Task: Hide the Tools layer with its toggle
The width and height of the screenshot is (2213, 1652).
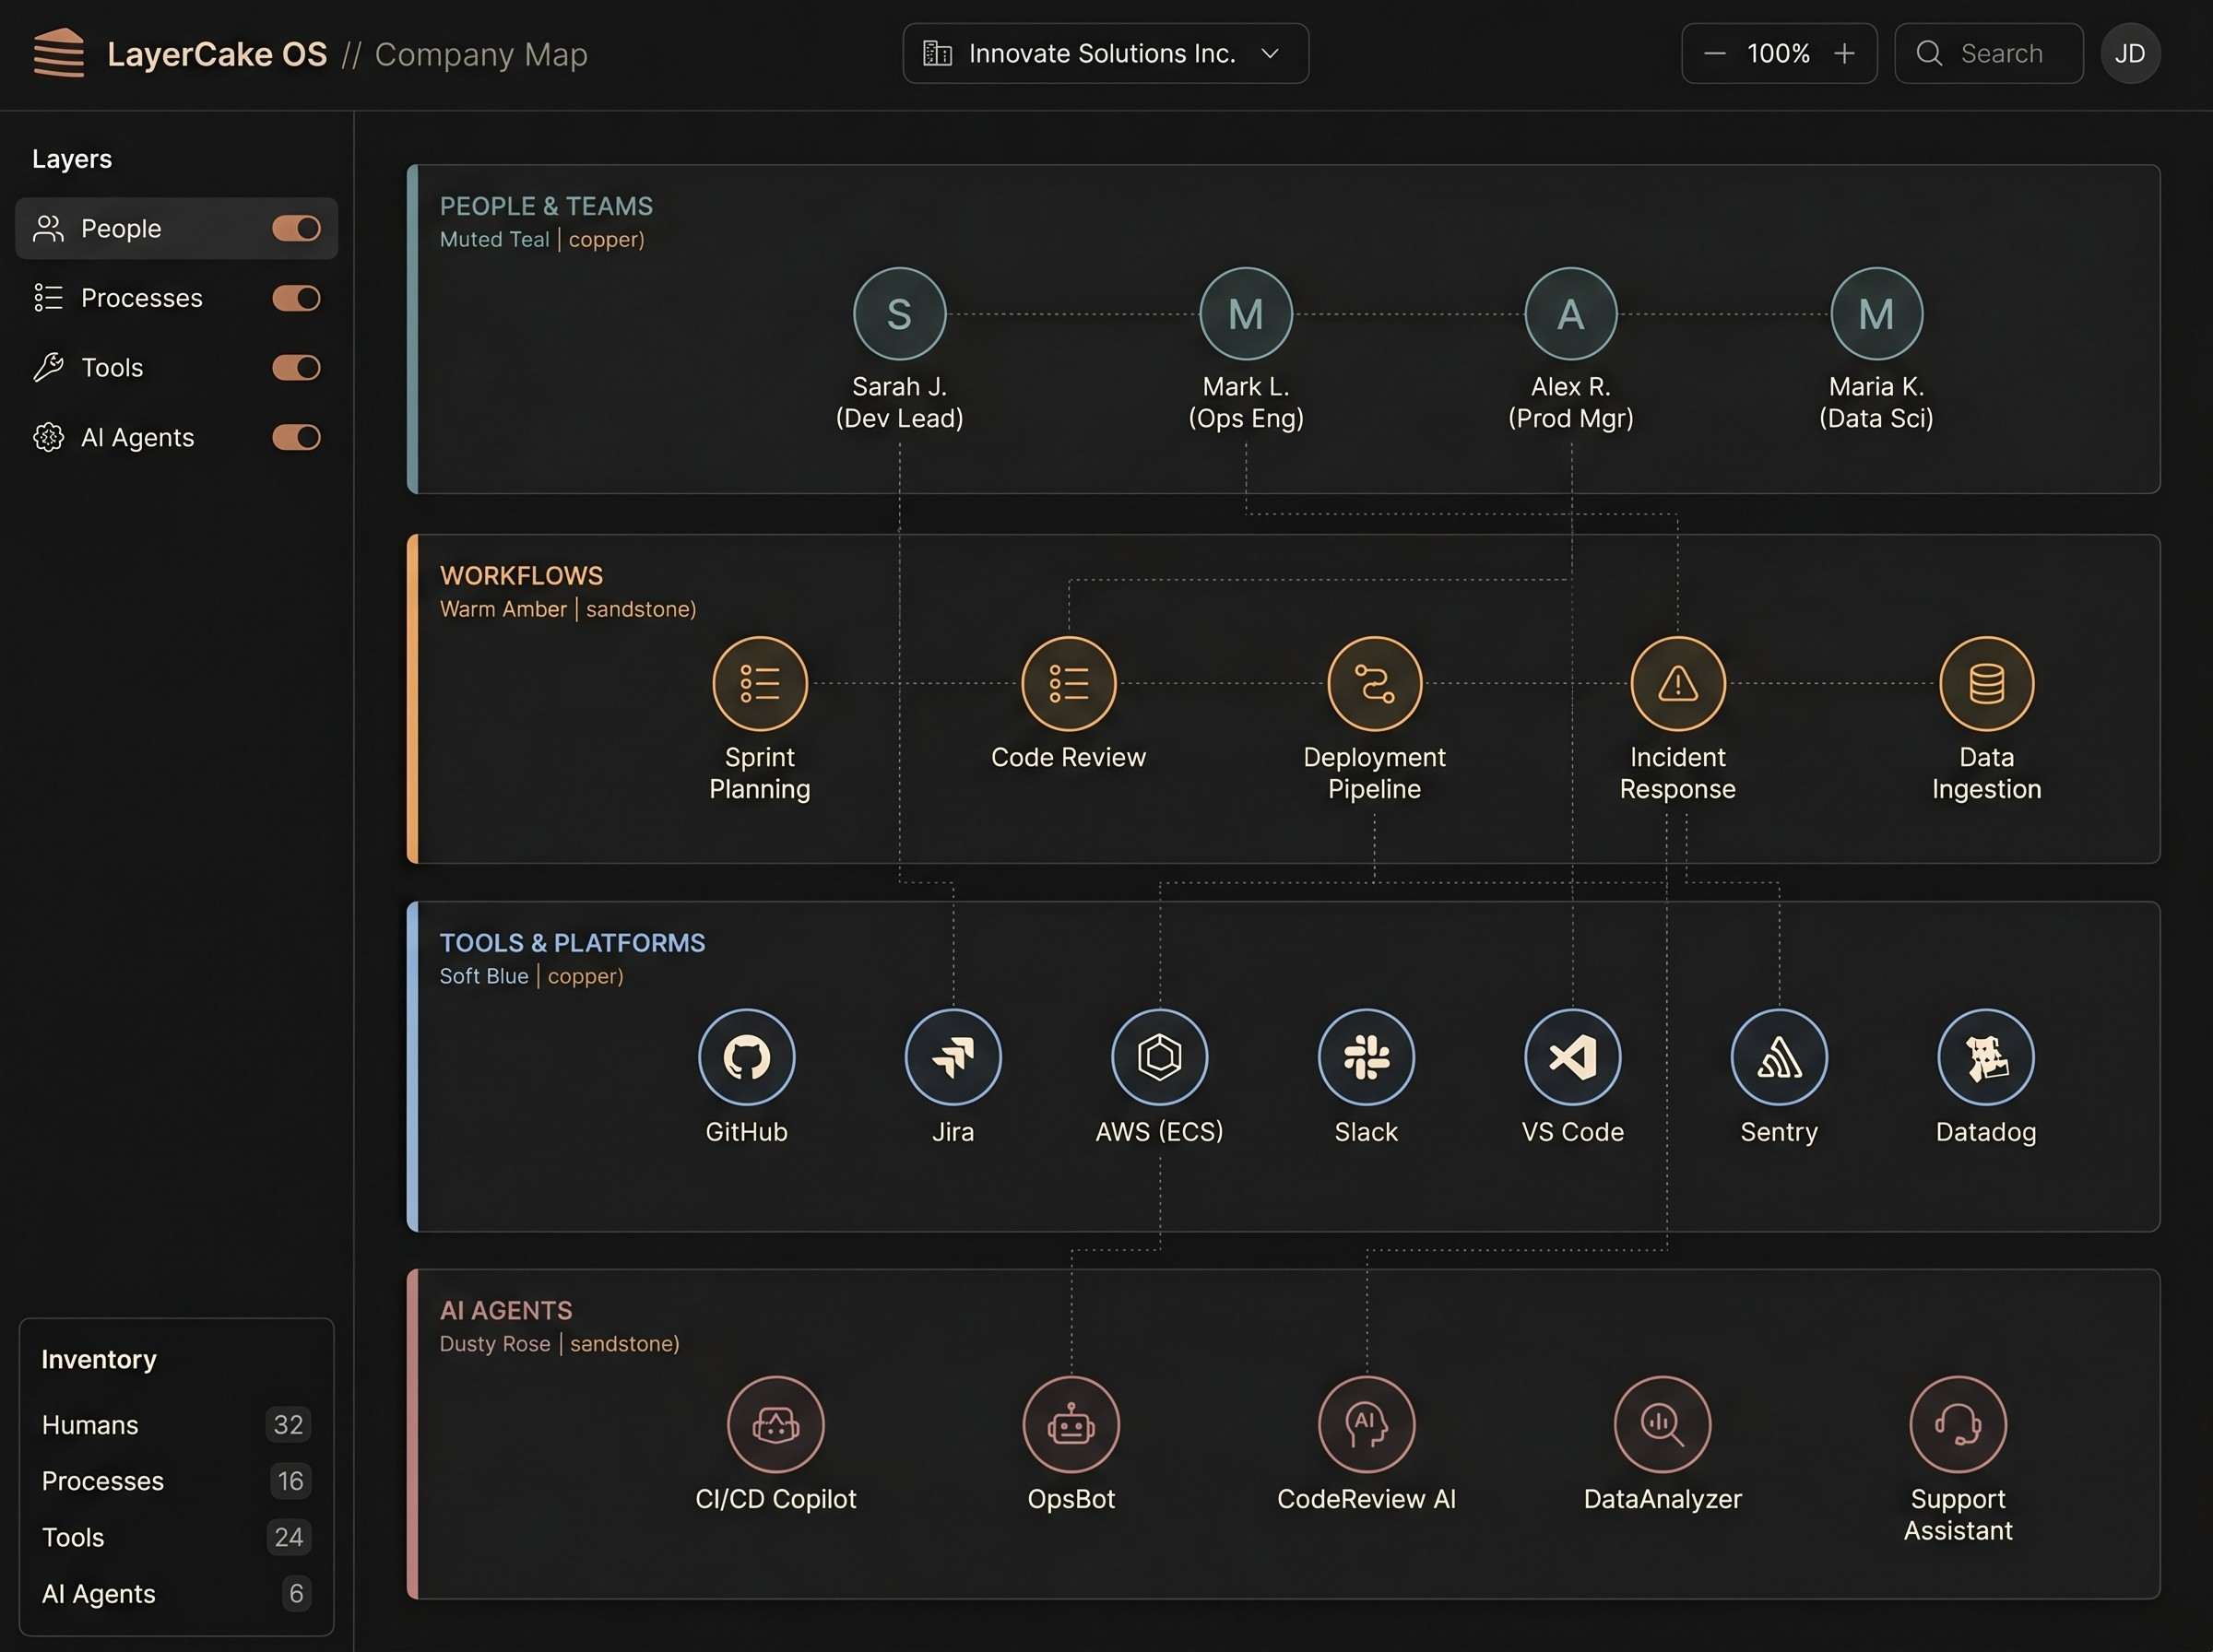Action: click(296, 368)
